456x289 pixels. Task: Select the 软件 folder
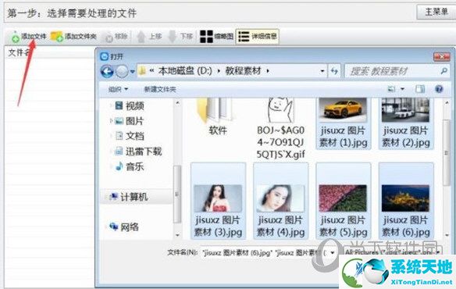218,116
